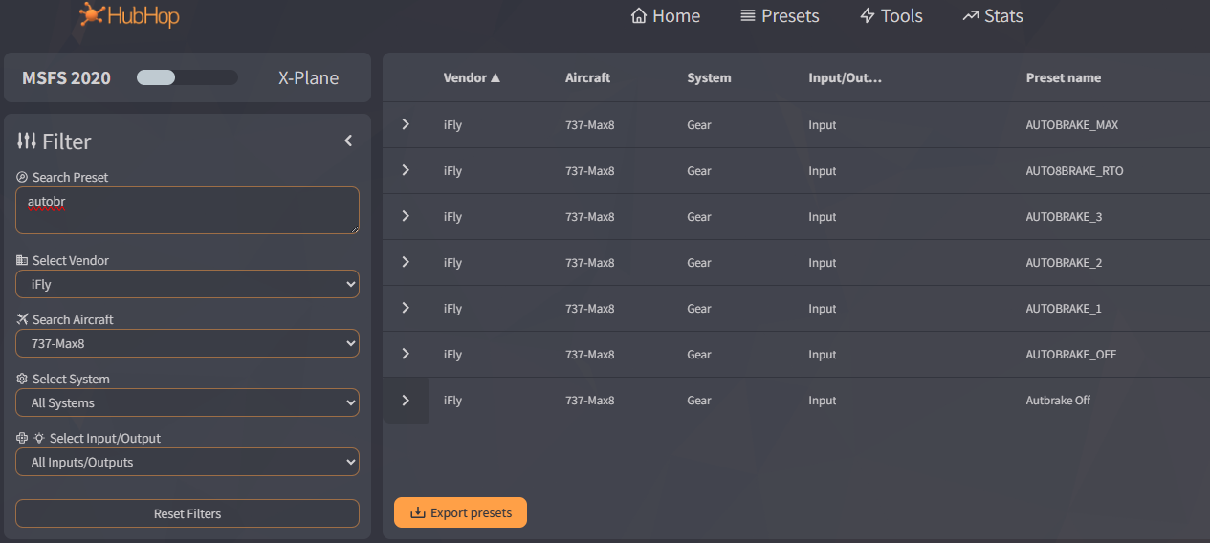Image resolution: width=1210 pixels, height=543 pixels.
Task: Select the MSFS 2020 simulator option
Action: tap(66, 78)
